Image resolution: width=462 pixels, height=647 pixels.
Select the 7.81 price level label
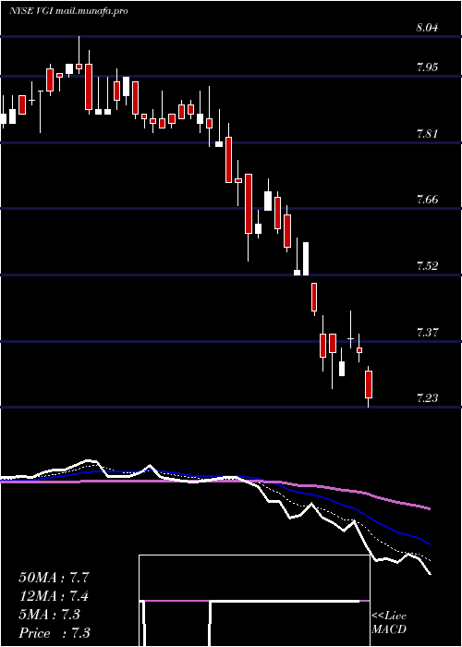pos(427,134)
